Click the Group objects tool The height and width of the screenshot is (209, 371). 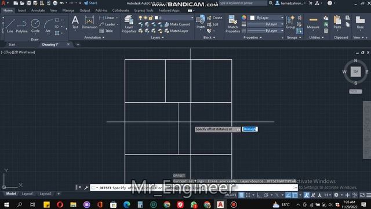pyautogui.click(x=290, y=22)
